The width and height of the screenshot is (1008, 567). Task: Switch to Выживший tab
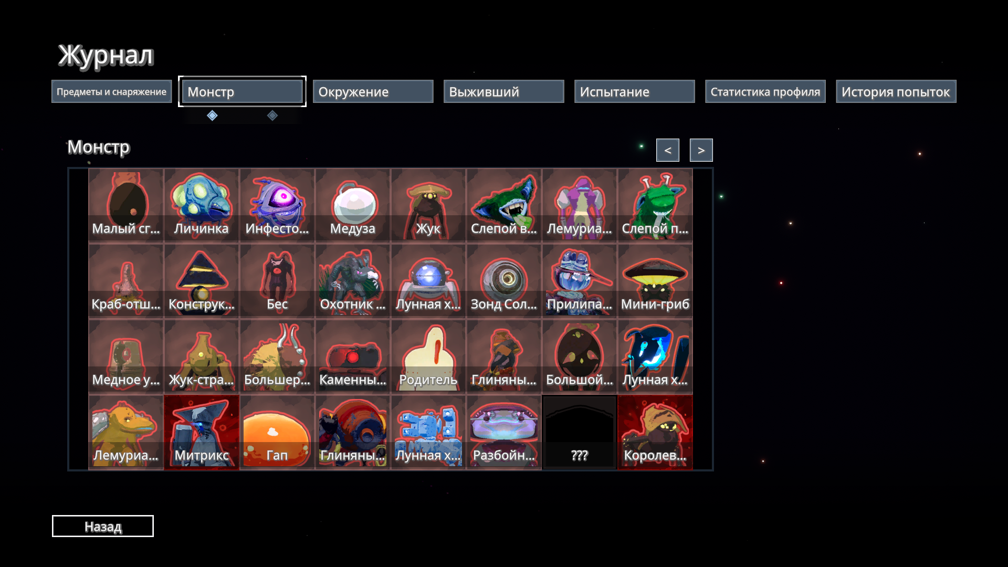(503, 92)
